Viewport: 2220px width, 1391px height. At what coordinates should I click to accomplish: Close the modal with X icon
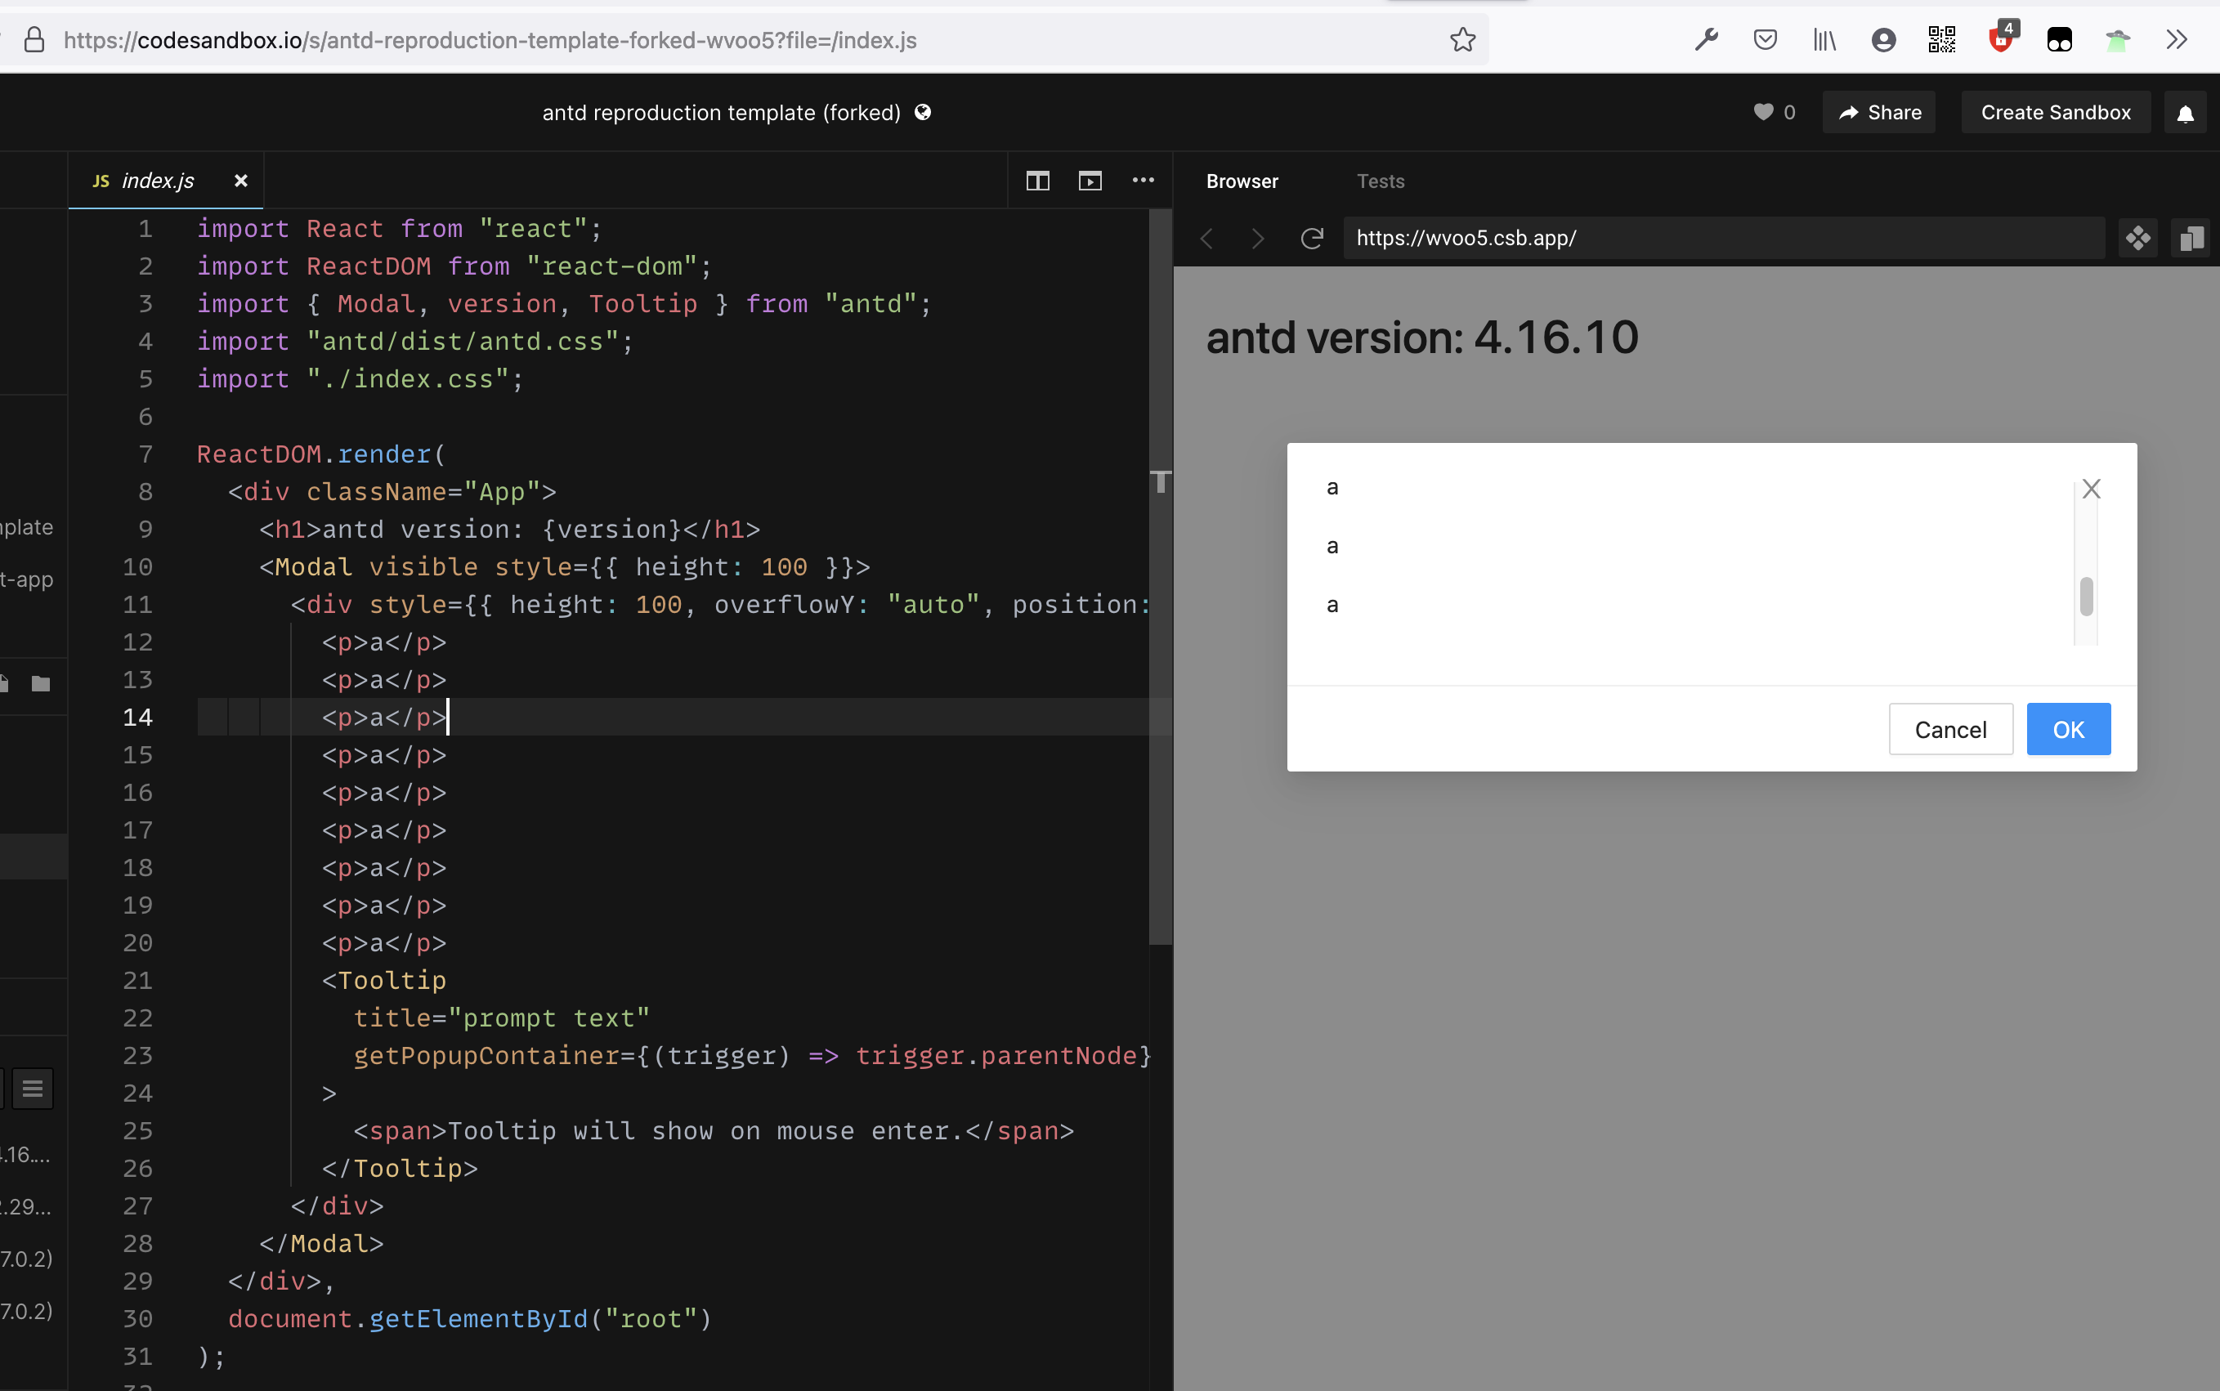2091,489
